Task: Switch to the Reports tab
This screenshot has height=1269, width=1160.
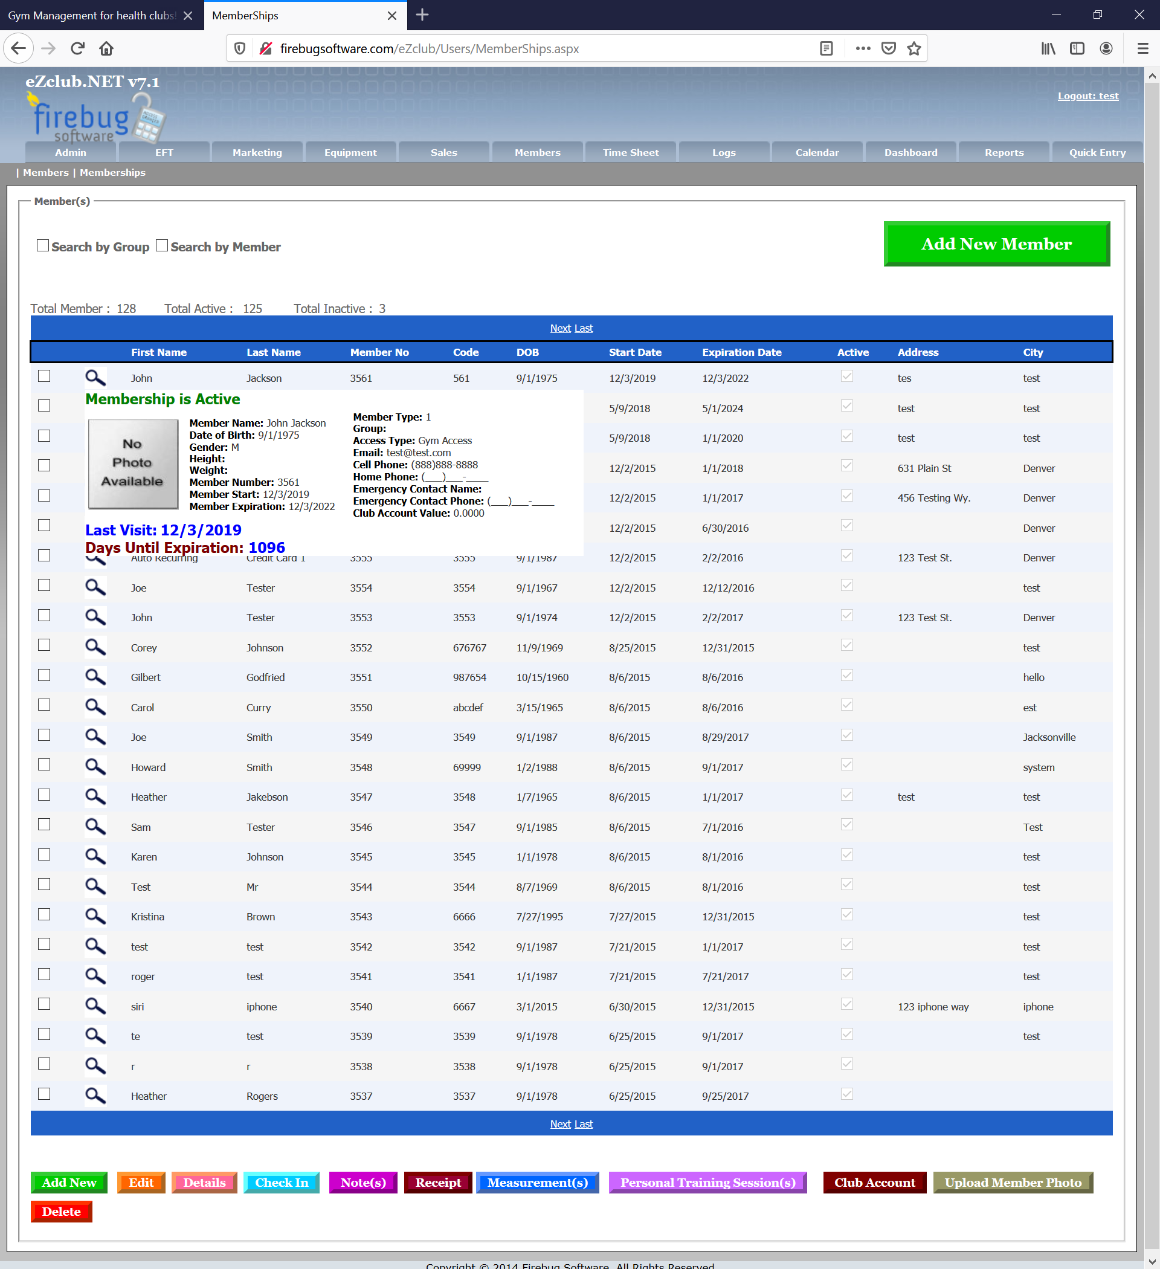Action: pos(1003,152)
